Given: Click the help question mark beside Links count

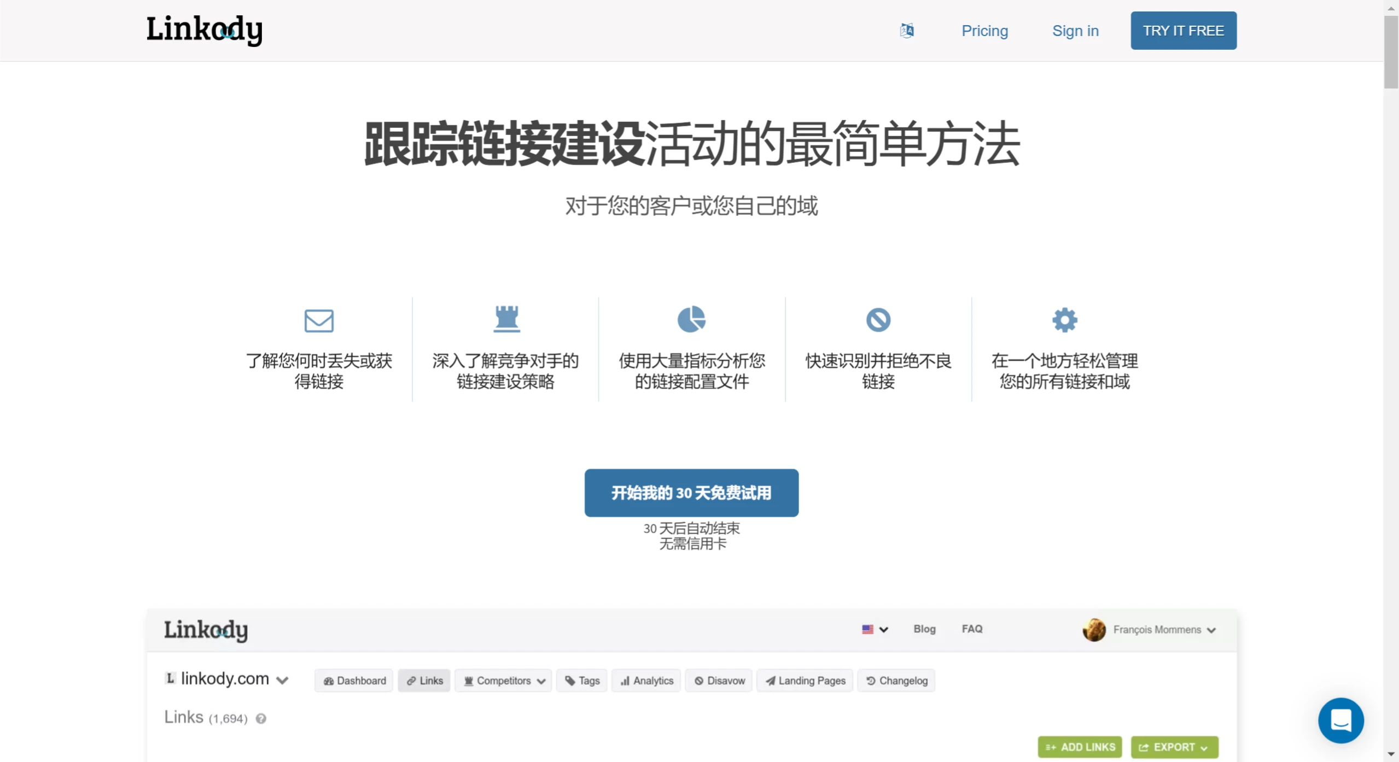Looking at the screenshot, I should click(261, 718).
